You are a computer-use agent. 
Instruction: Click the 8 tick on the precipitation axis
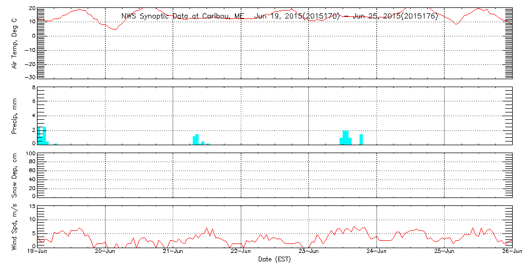tap(33, 88)
